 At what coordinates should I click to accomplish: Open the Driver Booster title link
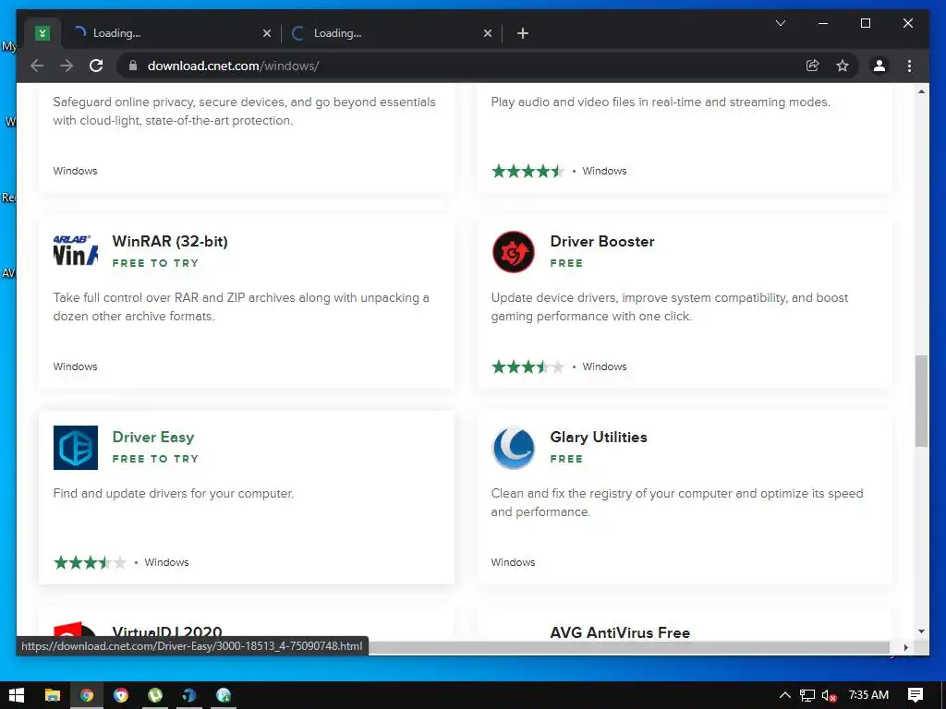click(x=602, y=241)
